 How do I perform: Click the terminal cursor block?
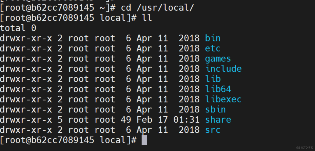[x=144, y=140]
